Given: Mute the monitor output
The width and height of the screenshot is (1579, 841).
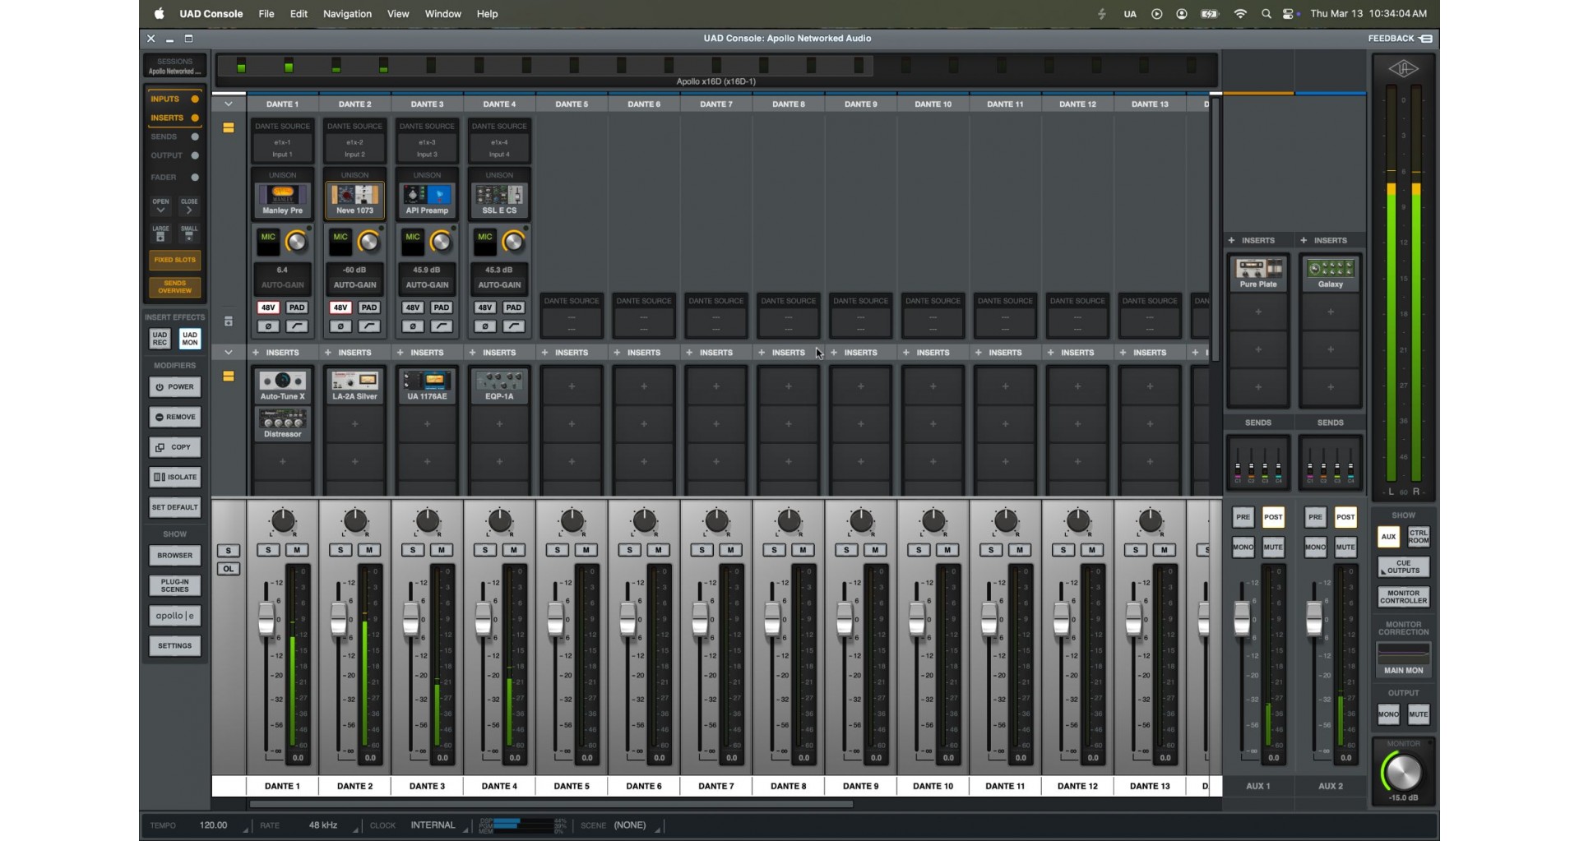Looking at the screenshot, I should tap(1419, 714).
